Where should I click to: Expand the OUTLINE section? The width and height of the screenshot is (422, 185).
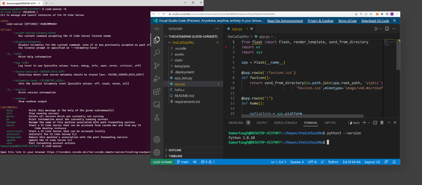175,150
